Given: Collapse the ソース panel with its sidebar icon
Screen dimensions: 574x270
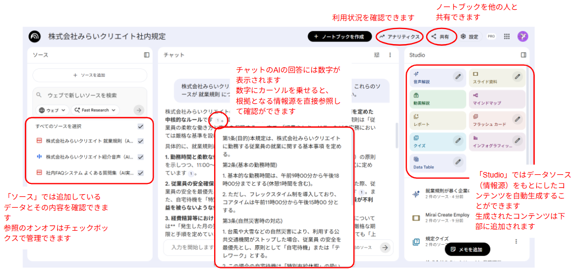Looking at the screenshot, I should pyautogui.click(x=147, y=55).
